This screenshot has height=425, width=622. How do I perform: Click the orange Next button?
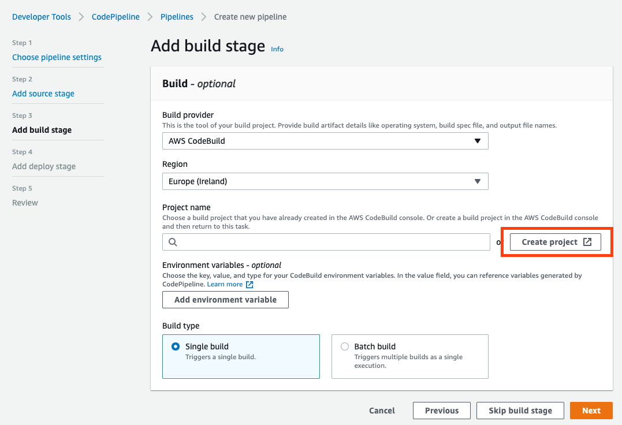coord(591,411)
